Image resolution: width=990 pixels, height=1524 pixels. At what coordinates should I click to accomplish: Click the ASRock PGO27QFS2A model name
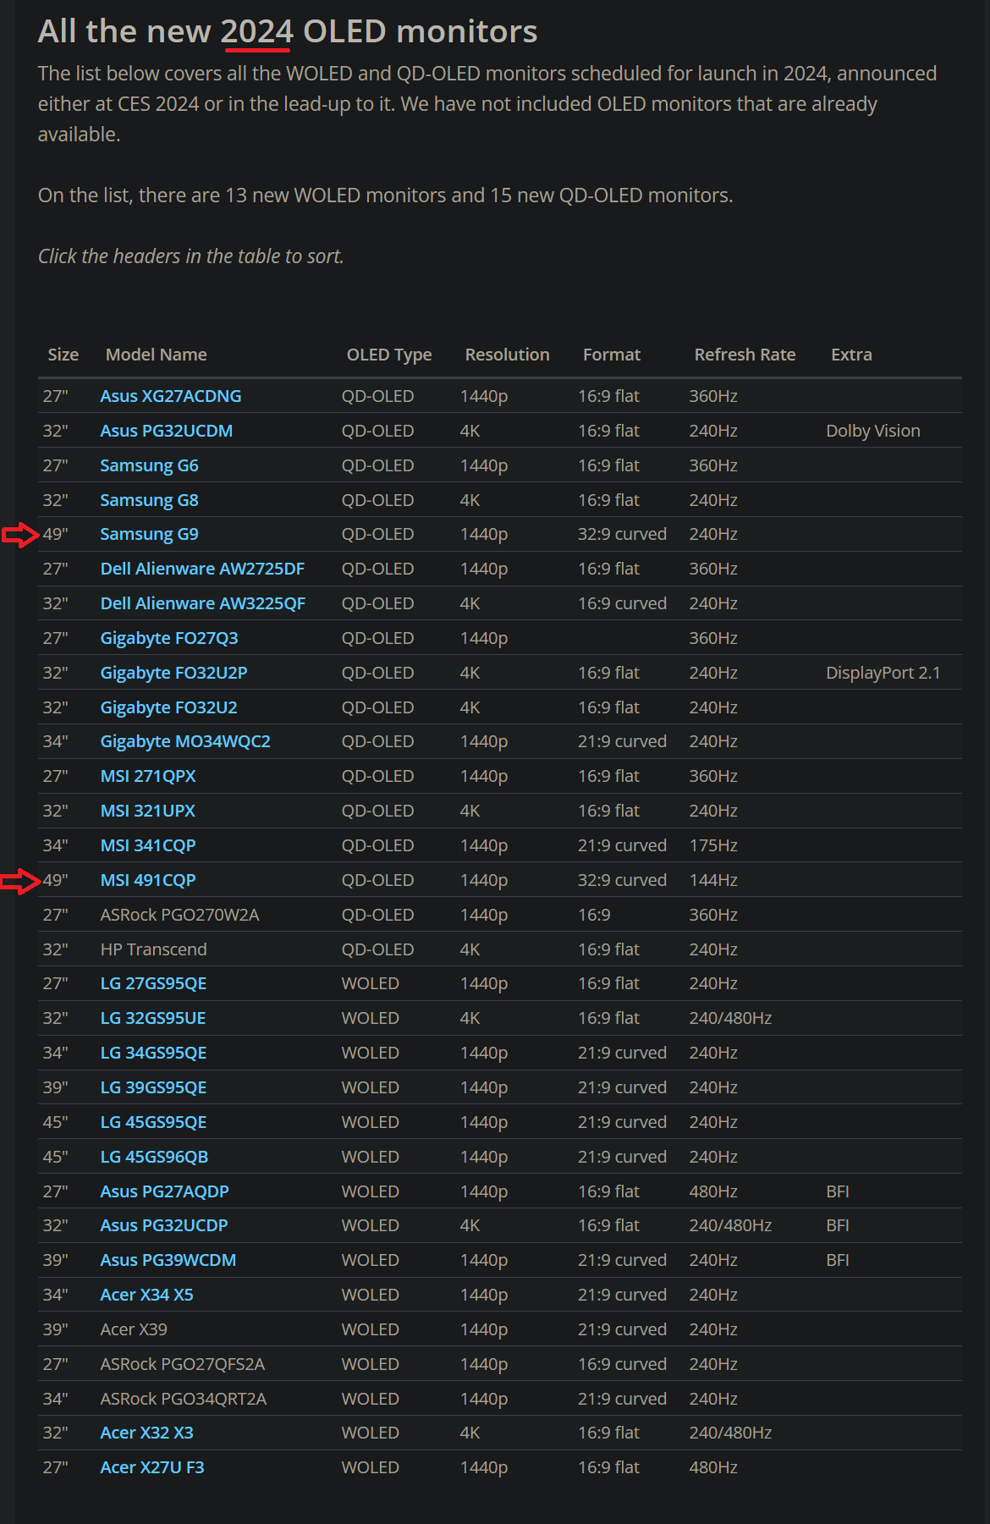(x=183, y=1364)
